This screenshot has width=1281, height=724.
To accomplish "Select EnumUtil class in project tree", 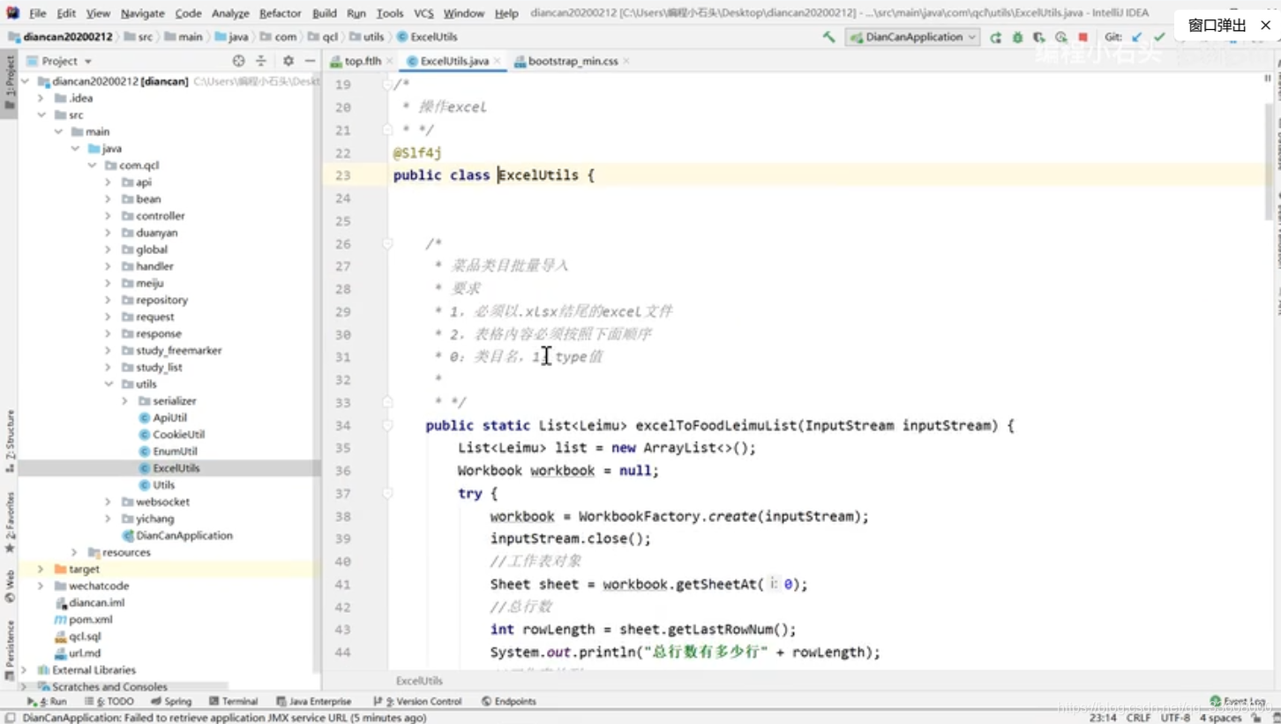I will point(173,451).
